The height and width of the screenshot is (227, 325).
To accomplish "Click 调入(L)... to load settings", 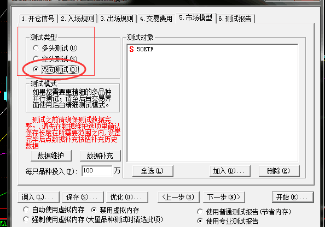I will tap(38, 197).
